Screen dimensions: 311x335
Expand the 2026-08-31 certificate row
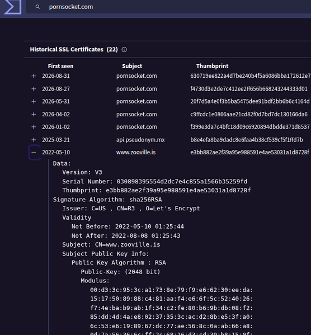pos(34,76)
